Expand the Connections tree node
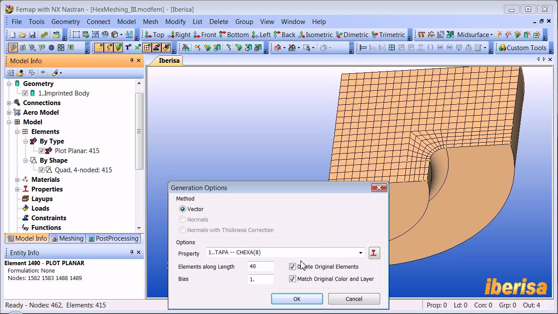 [9, 103]
